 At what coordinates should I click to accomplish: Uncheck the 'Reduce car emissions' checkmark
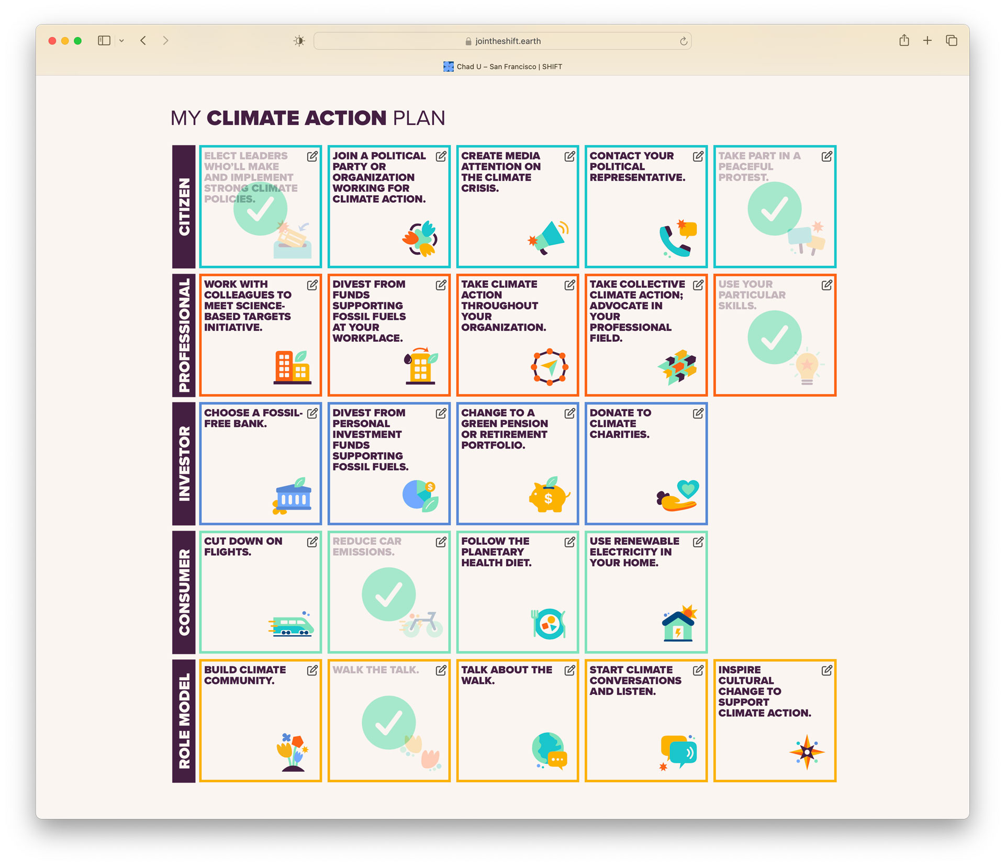[x=388, y=594]
